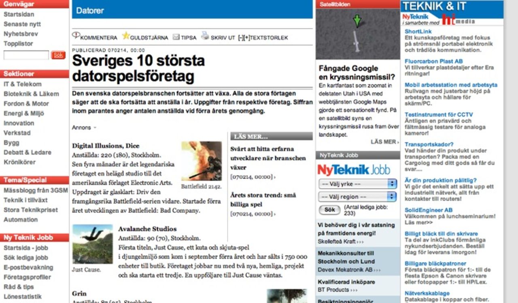The height and width of the screenshot is (303, 518).
Task: Click the Kommentera speech bubble icon
Action: tap(76, 36)
